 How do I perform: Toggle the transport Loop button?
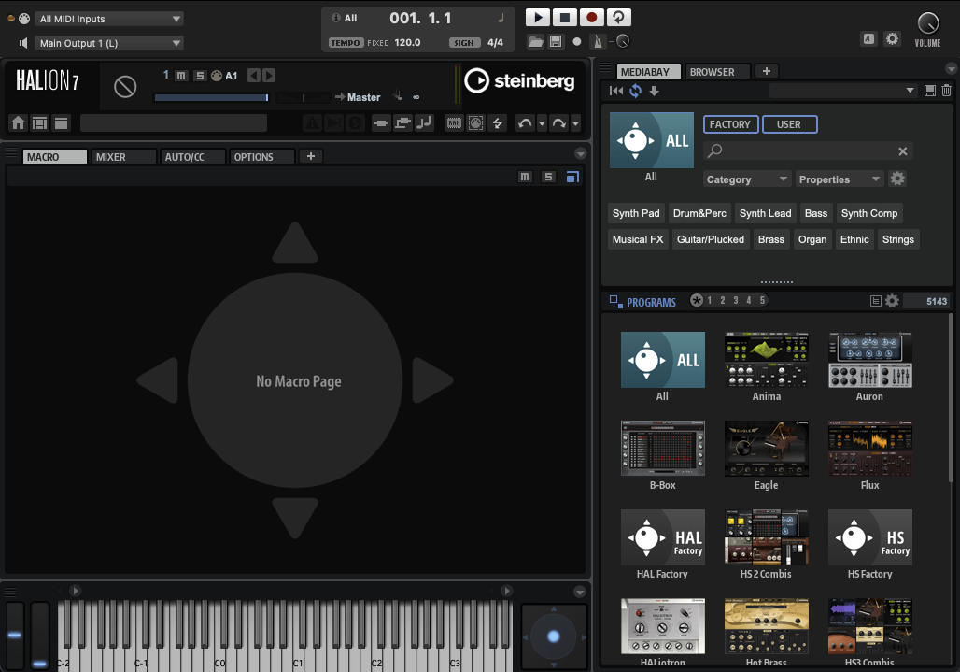click(618, 18)
